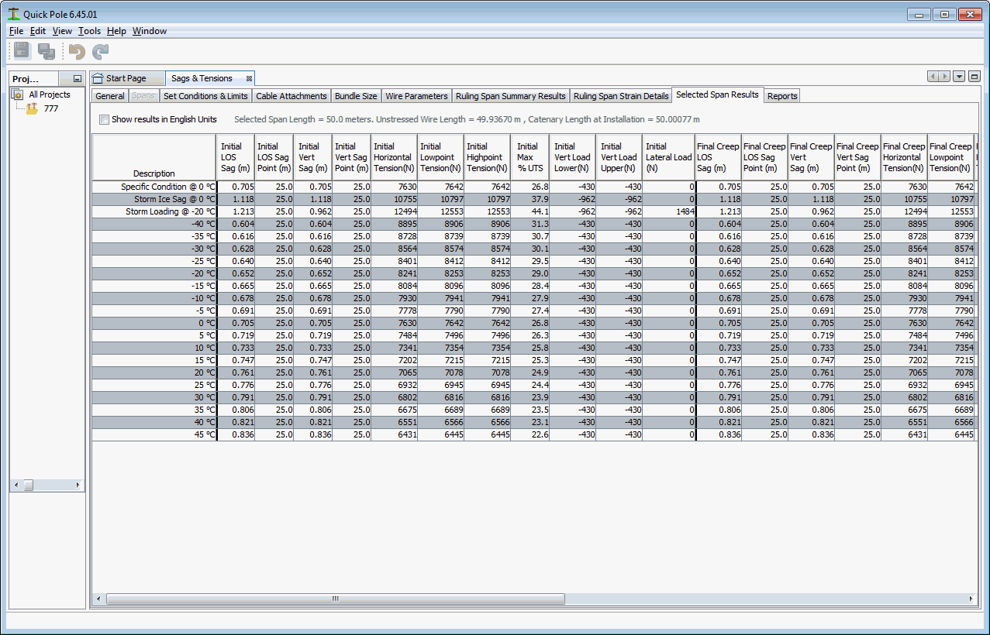Open the Cable Attachments tab
This screenshot has width=990, height=635.
pos(291,96)
